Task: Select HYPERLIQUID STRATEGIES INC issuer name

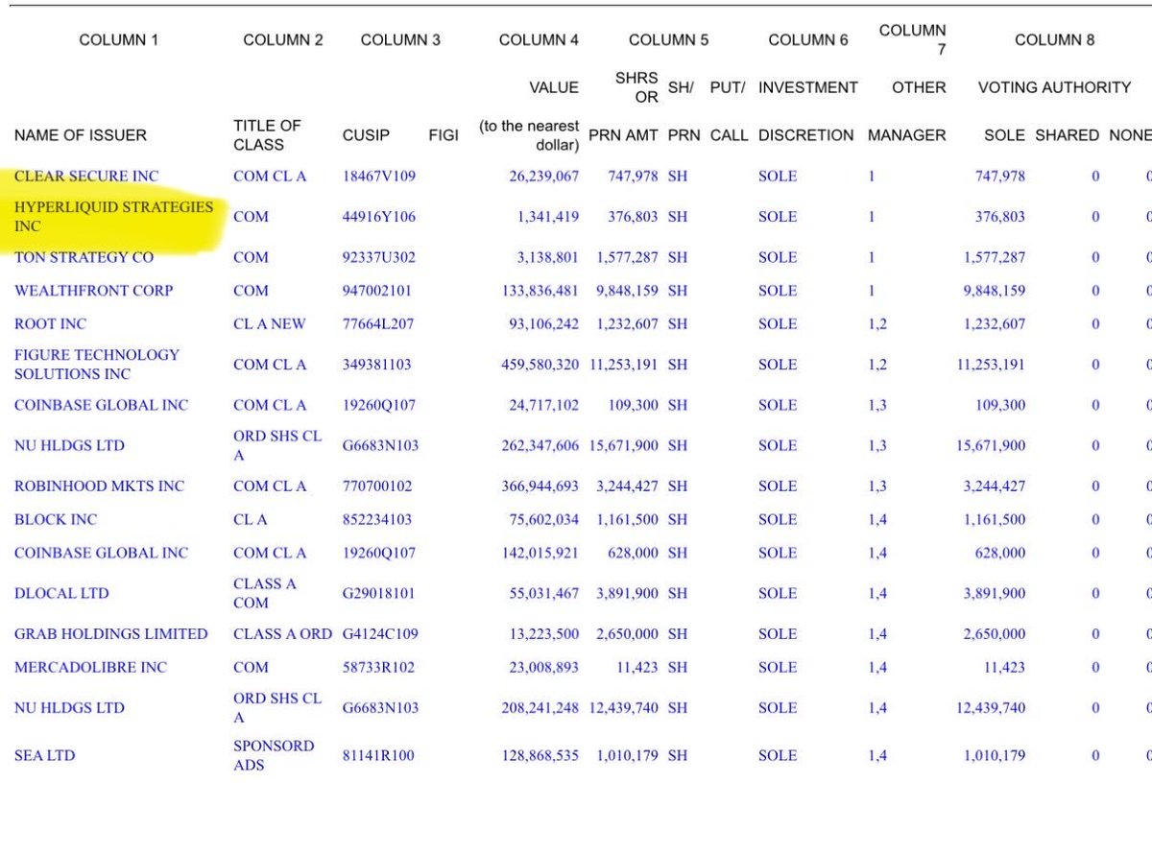Action: click(x=111, y=217)
